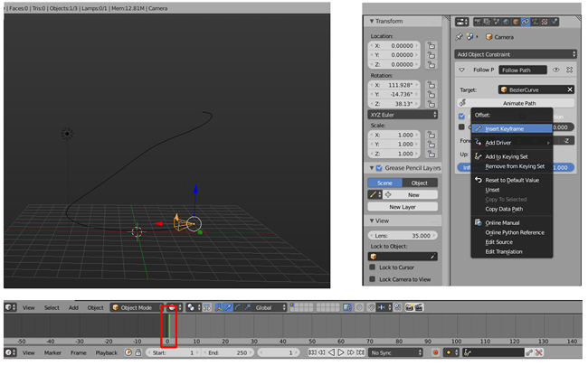Open the XYZ Euler rotation mode dropdown
This screenshot has height=366, width=588.
click(404, 114)
